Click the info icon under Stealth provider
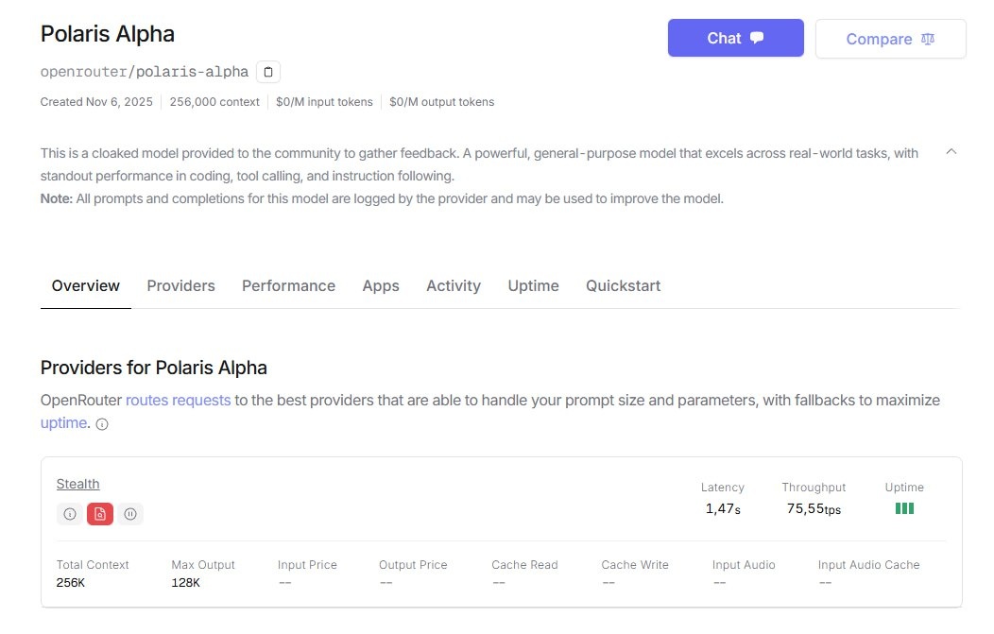 [x=69, y=514]
